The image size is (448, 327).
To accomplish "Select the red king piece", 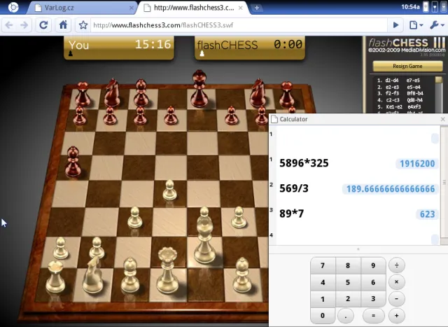I will [199, 89].
